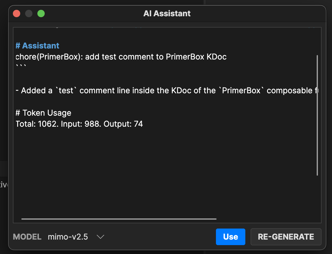Click the 'Added a test comment' bullet line
Viewport: 332px width, 254px height.
(167, 90)
